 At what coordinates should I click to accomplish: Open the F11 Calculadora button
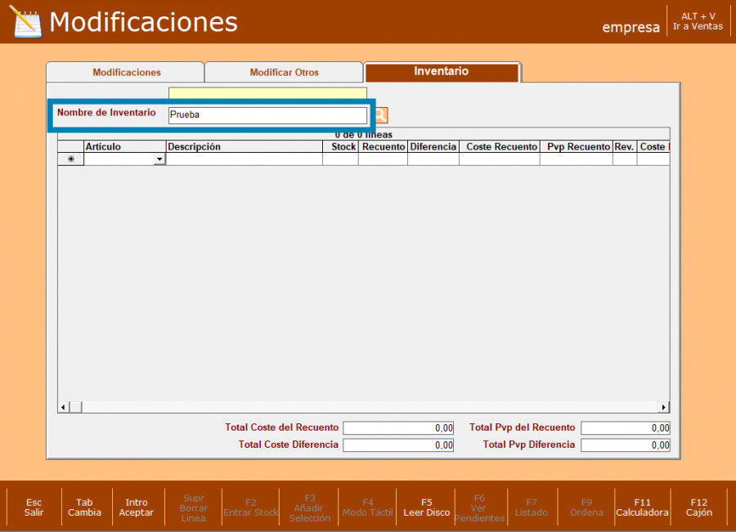pos(642,507)
